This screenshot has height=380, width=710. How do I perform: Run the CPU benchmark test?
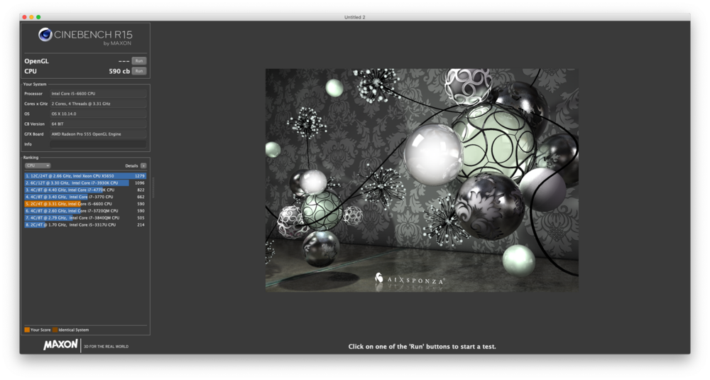pyautogui.click(x=139, y=71)
